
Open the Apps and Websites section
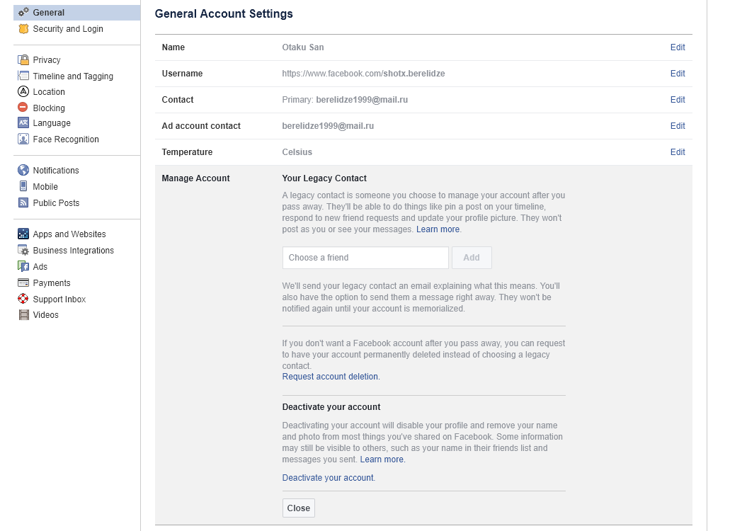pyautogui.click(x=69, y=234)
